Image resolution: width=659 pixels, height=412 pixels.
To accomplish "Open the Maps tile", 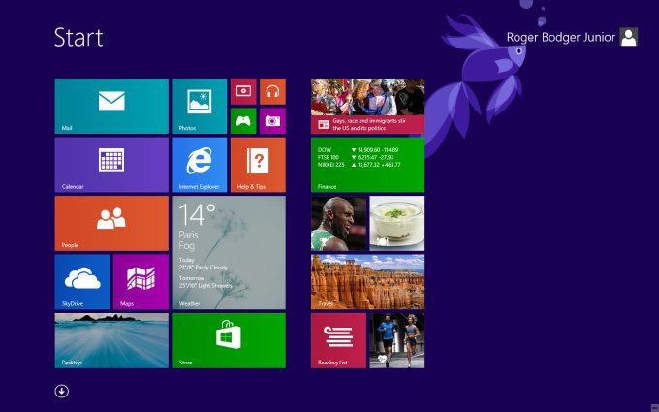I will click(141, 282).
